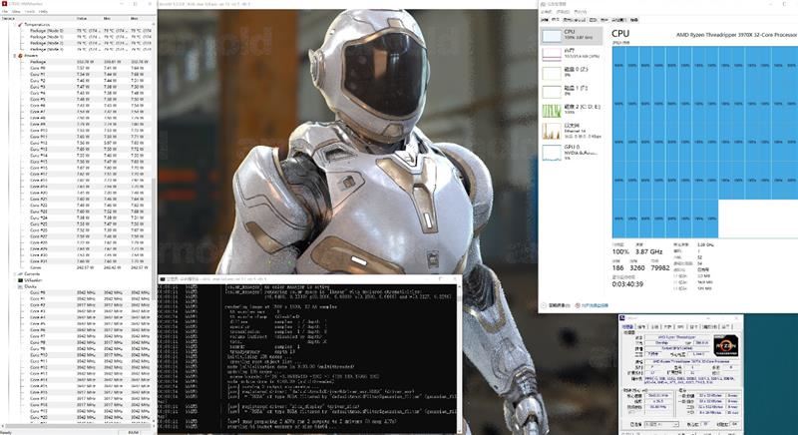Open the Help menu in HWMonitor
The image size is (798, 435).
click(x=43, y=11)
